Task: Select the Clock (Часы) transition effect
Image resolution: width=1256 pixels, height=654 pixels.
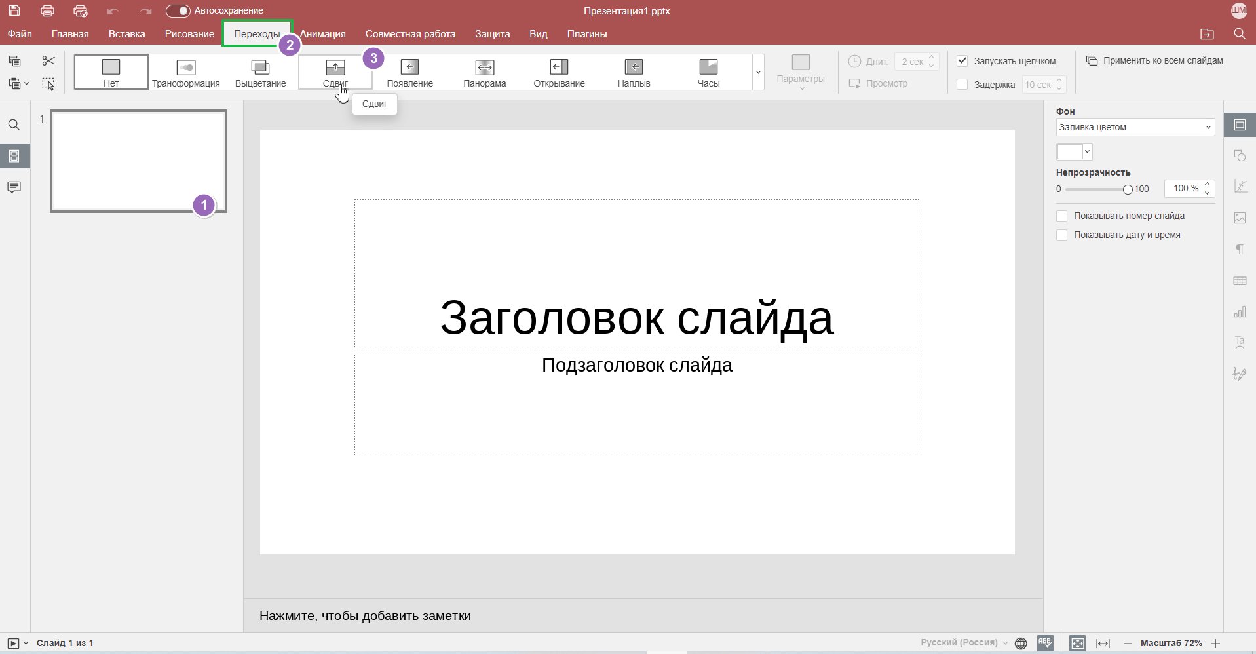Action: (708, 72)
